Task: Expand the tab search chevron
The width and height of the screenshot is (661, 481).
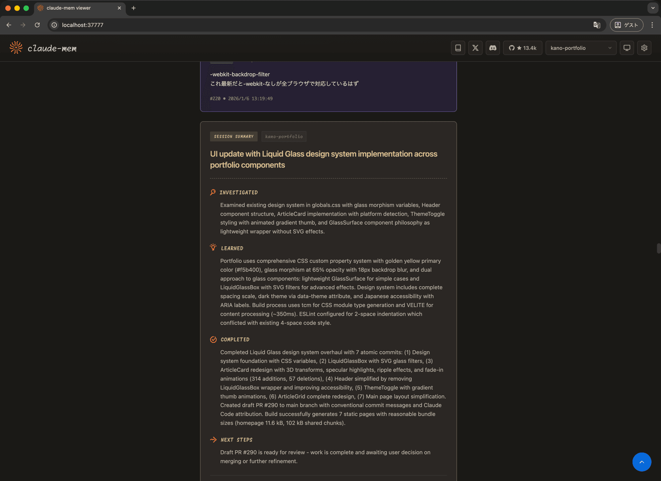Action: [x=653, y=8]
